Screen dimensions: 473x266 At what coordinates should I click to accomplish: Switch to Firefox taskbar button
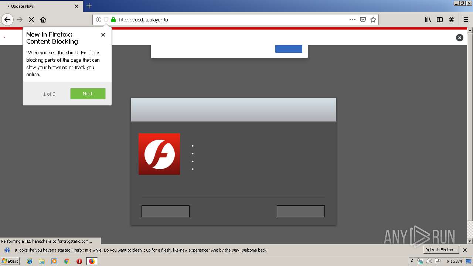[x=92, y=261]
